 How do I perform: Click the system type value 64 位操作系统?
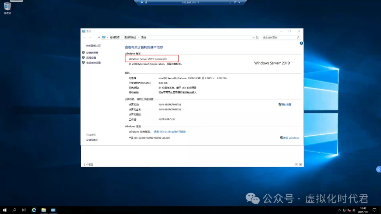(177, 88)
